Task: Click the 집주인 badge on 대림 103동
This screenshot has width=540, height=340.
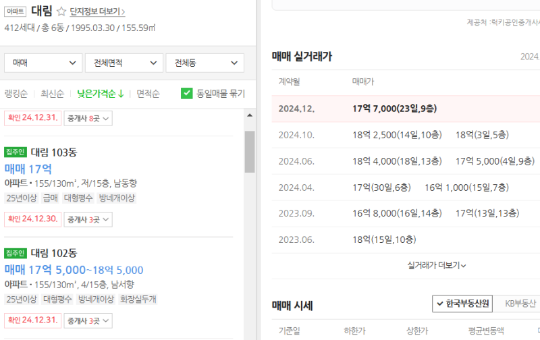Action: coord(16,152)
